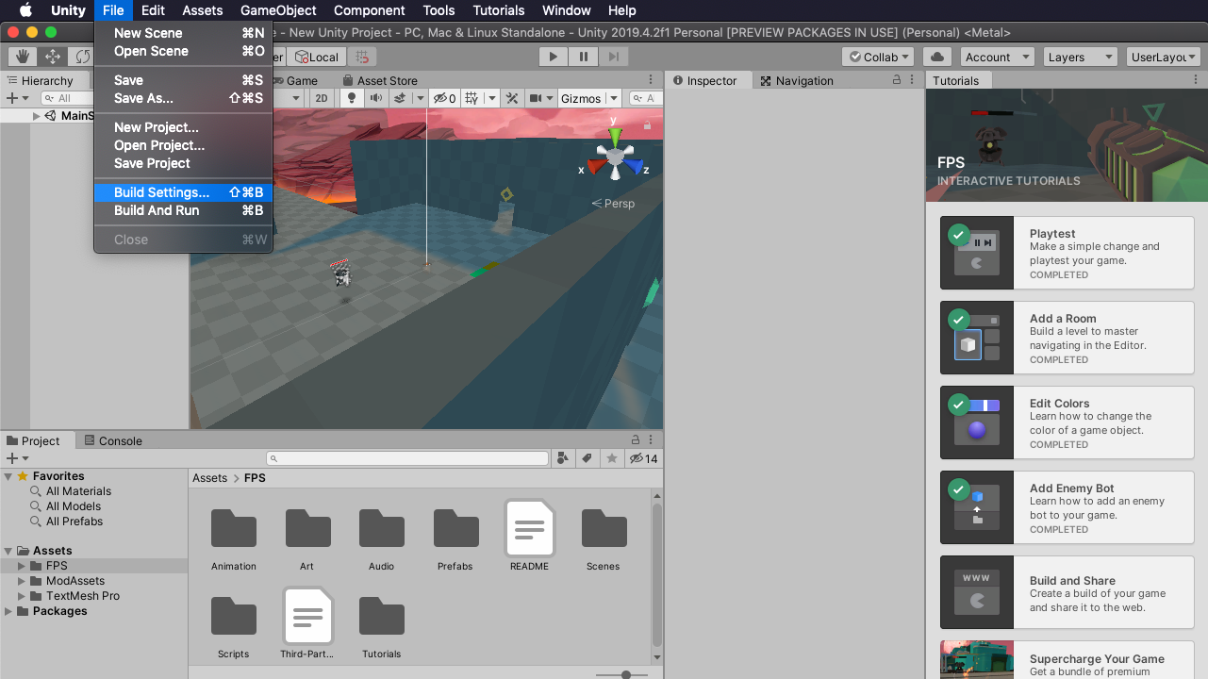
Task: Click the Pause button
Action: tap(584, 57)
